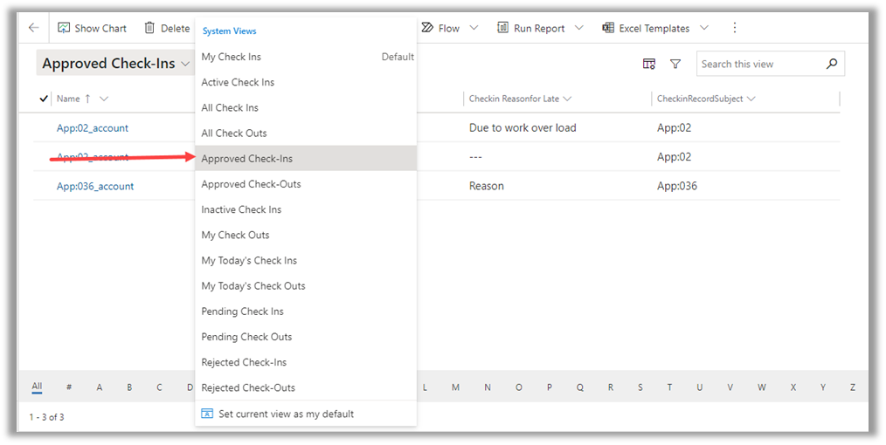The width and height of the screenshot is (886, 445).
Task: Click Set current view as my default
Action: [x=286, y=414]
